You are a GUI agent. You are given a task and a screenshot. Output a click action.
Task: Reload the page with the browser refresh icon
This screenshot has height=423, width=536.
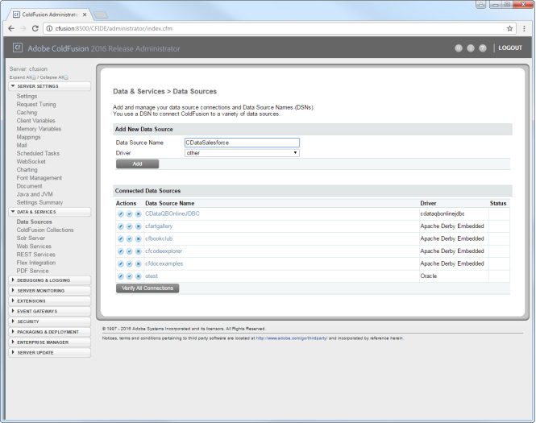pyautogui.click(x=35, y=28)
